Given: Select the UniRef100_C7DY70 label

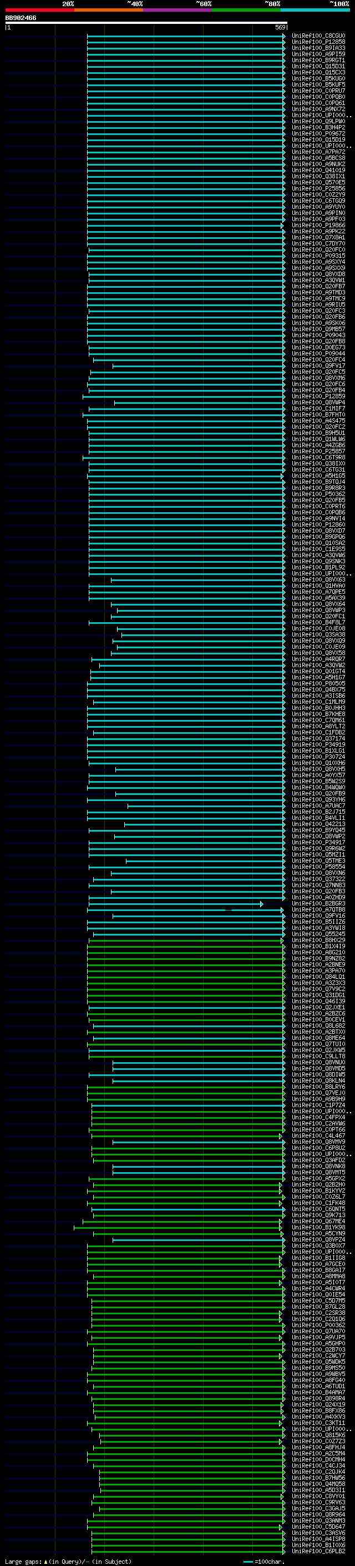Looking at the screenshot, I should point(318,243).
